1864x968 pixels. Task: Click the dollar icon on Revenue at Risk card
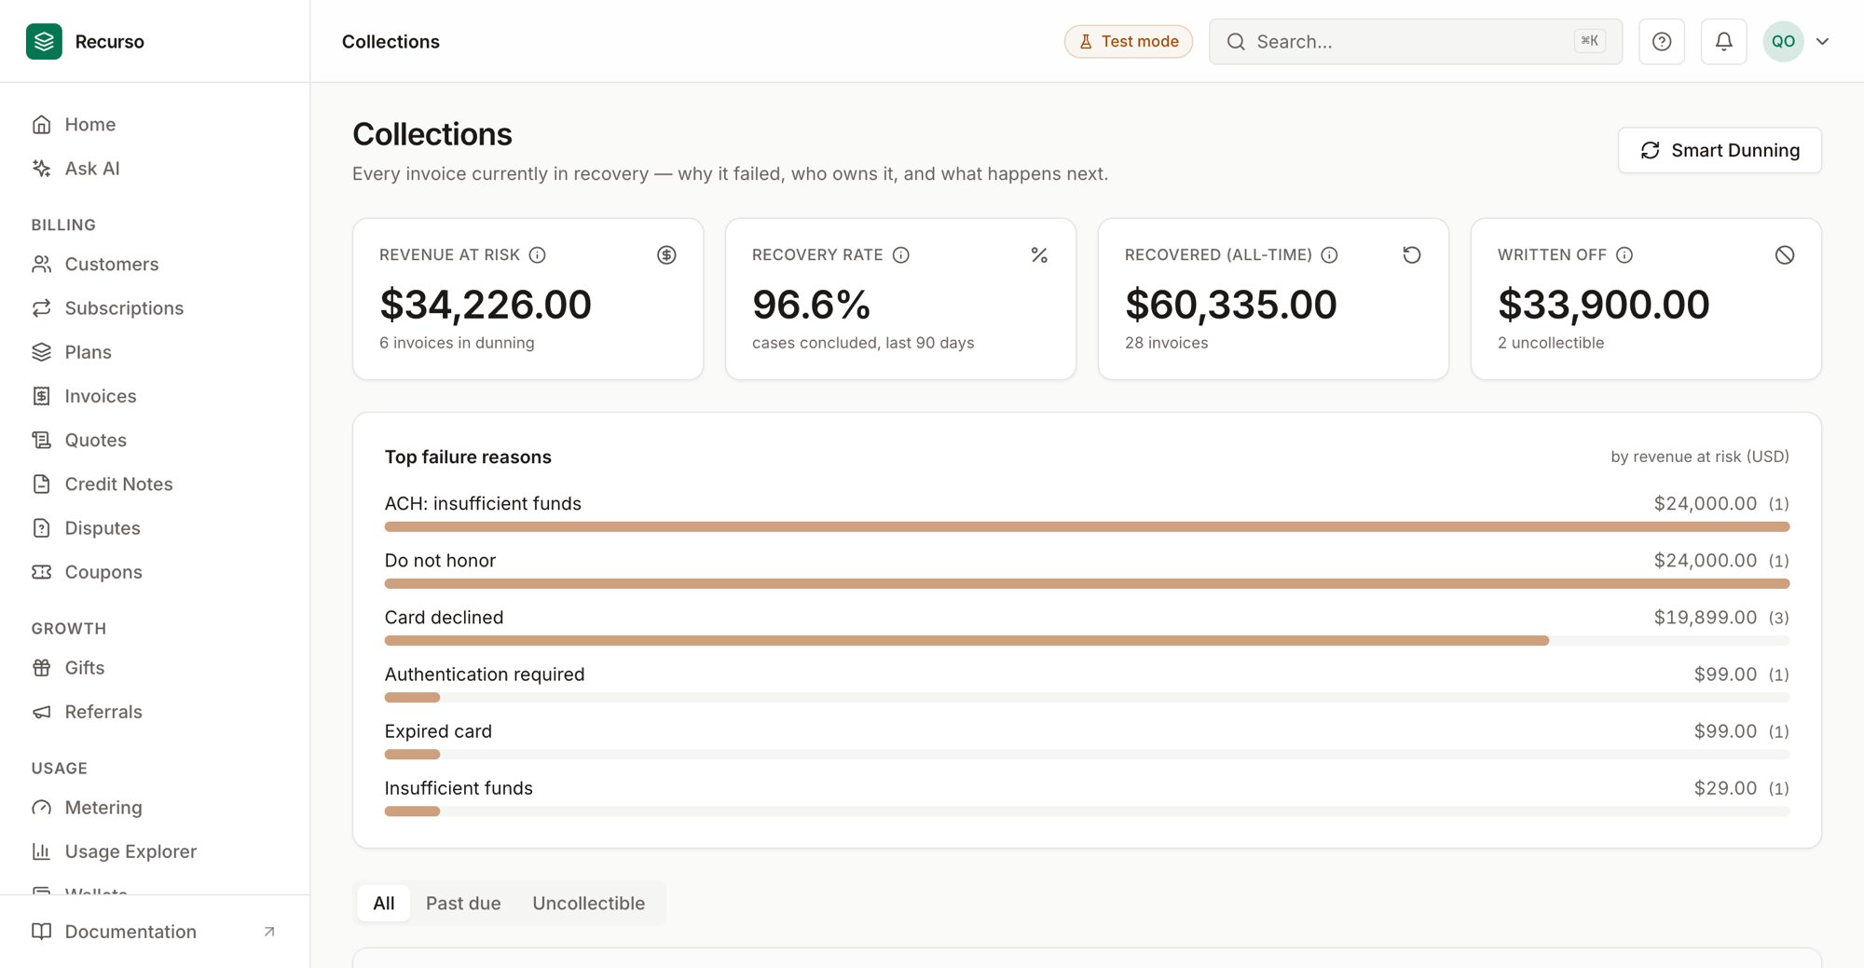tap(666, 254)
